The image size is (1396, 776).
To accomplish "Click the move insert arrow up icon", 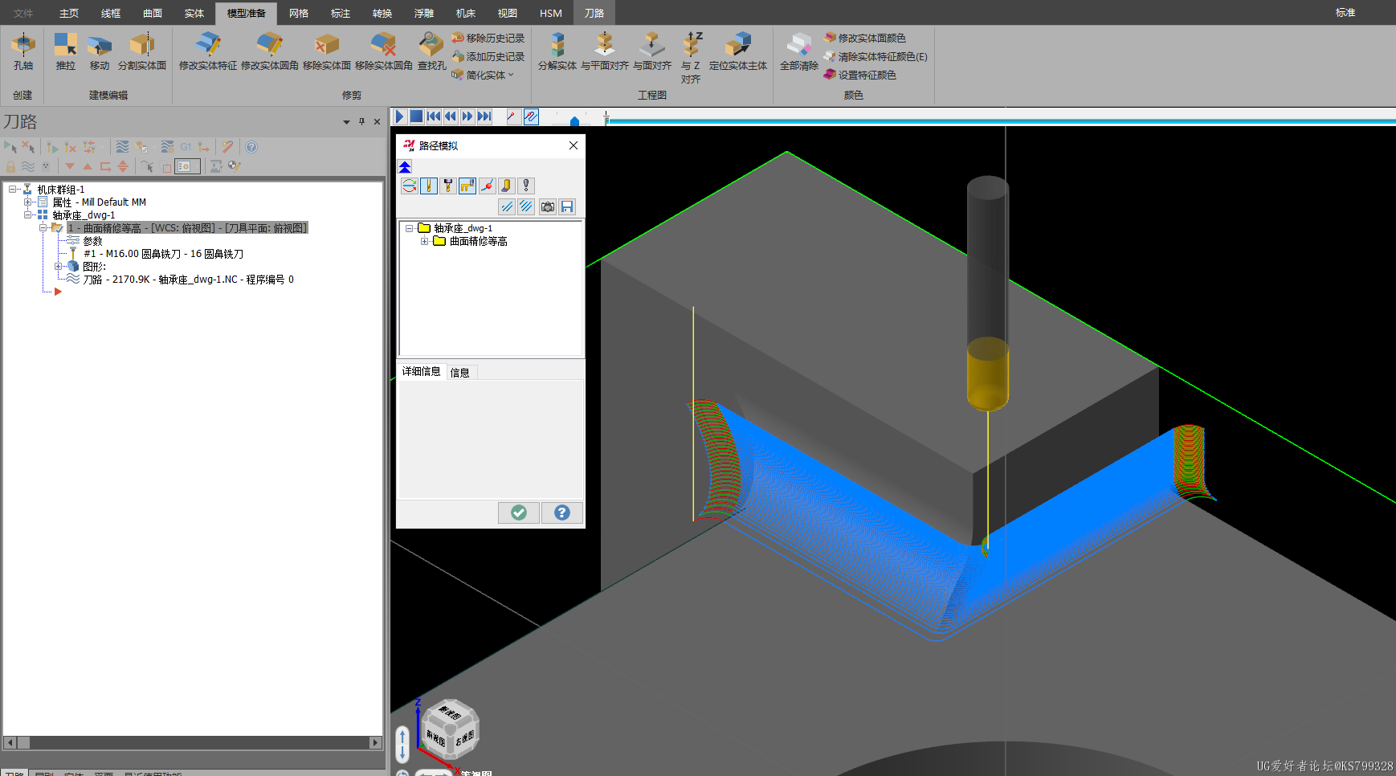I will [x=88, y=166].
